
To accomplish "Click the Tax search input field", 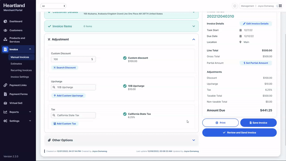I will [73, 115].
